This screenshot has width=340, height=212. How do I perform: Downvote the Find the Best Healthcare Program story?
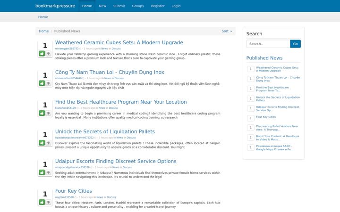(48, 113)
